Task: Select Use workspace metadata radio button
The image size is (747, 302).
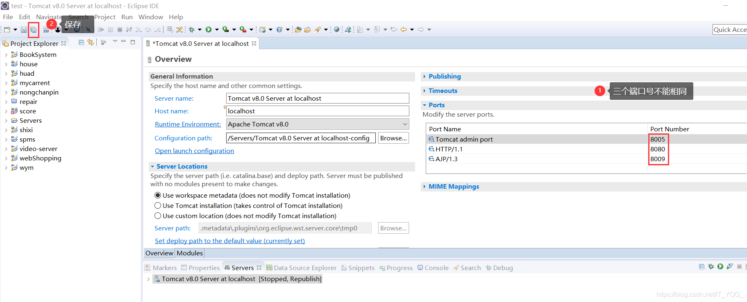Action: tap(158, 195)
